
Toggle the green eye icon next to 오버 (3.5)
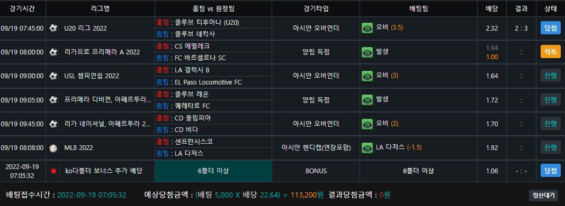(367, 28)
